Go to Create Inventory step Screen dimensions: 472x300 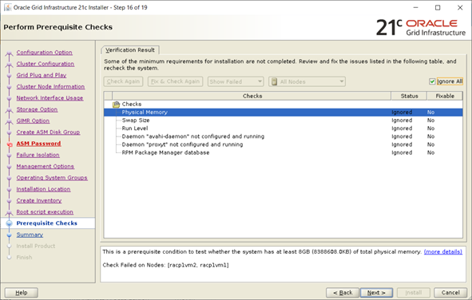[39, 200]
